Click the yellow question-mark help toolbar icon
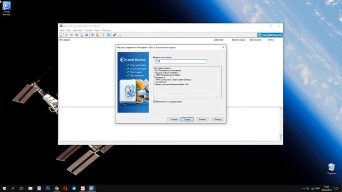Viewport: 342px width, 192px height. point(103,35)
